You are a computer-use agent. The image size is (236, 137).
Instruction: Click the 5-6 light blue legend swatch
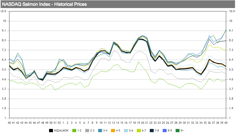126,131
